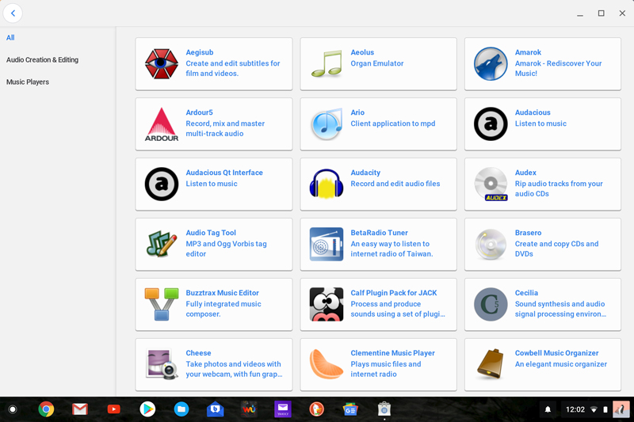Open the Aegisub app title link
634x422 pixels.
pyautogui.click(x=200, y=52)
